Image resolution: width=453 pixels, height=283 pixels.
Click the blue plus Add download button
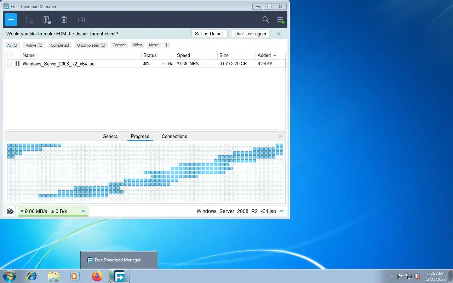[x=11, y=19]
